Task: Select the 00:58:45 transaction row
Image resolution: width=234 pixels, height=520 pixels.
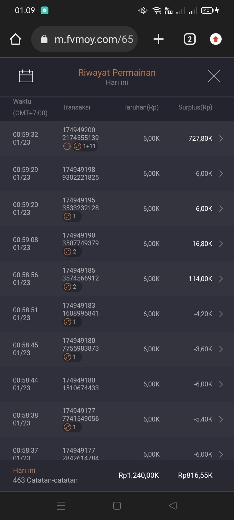Action: coord(117,349)
